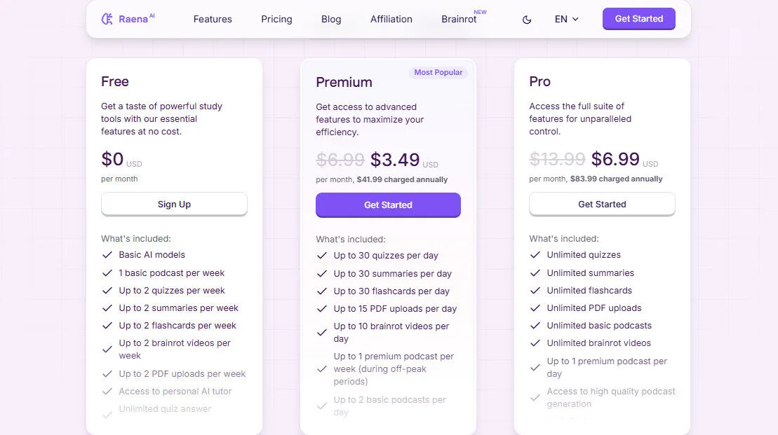The width and height of the screenshot is (778, 435).
Task: Click Get Started on the Pro plan
Action: click(601, 204)
